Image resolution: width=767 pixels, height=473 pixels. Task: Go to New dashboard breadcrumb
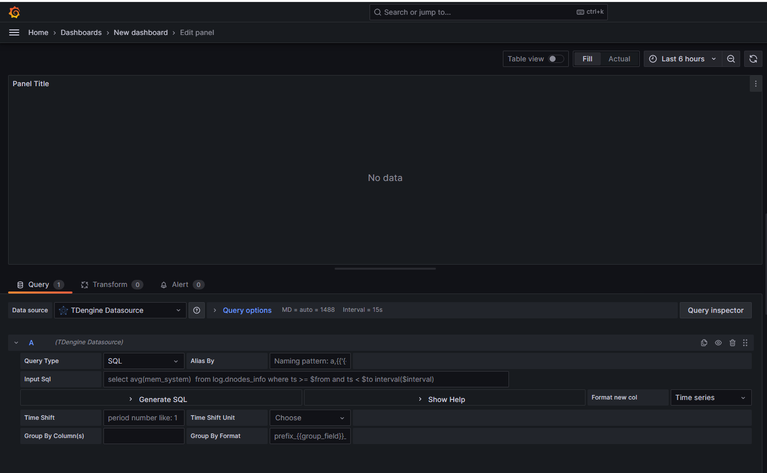(x=140, y=32)
